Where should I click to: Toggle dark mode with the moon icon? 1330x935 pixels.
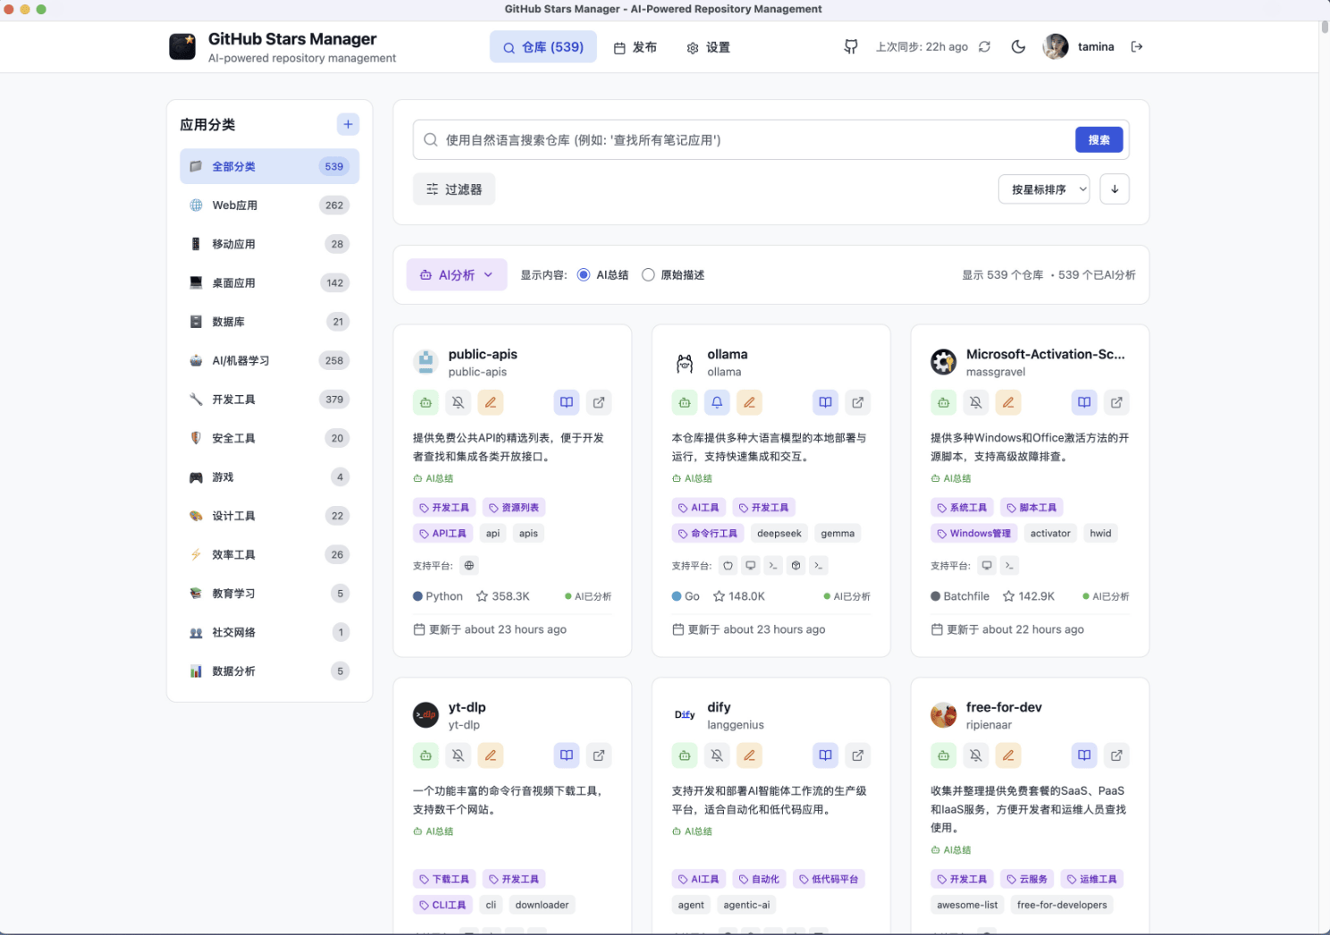point(1018,46)
